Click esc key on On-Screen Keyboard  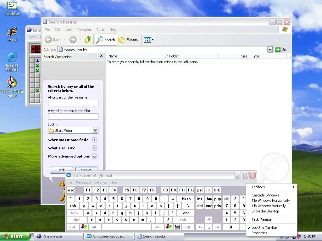[x=71, y=190]
